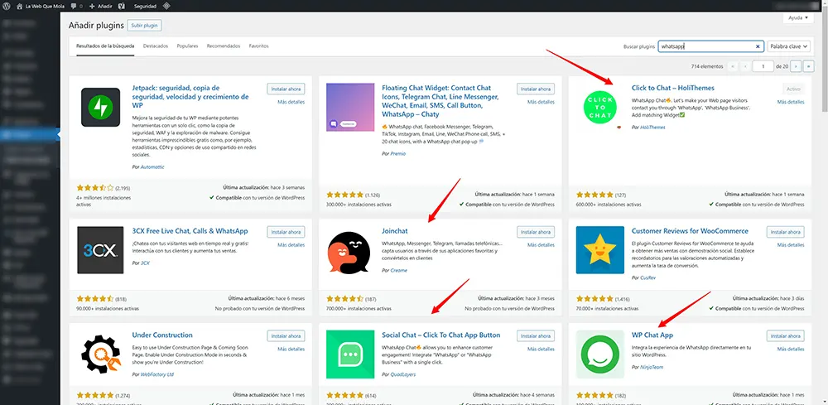Open the Joinchat plugin title link
828x405 pixels.
[x=394, y=231]
